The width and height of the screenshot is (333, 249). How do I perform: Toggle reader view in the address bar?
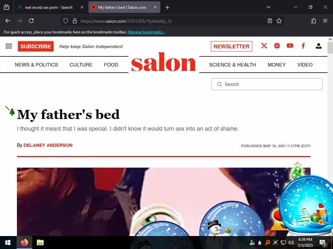[270, 21]
